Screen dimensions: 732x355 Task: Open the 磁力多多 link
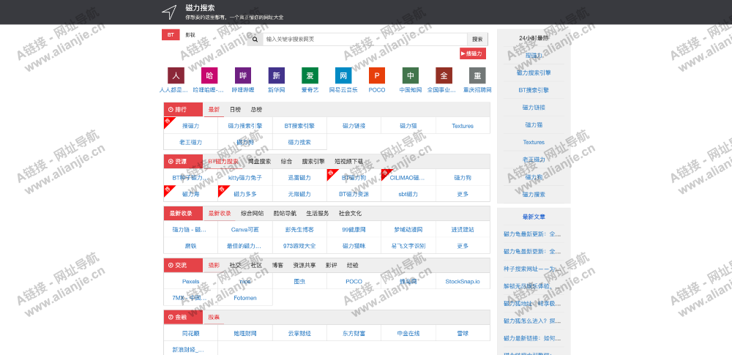[x=245, y=194]
